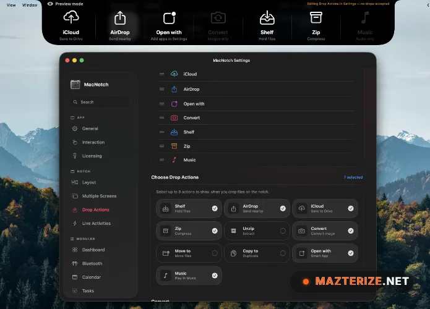Click the Music card note icon
The height and width of the screenshot is (309, 430).
pyautogui.click(x=166, y=276)
